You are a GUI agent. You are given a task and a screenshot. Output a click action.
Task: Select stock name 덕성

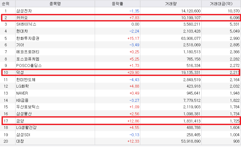pyautogui.click(x=20, y=72)
